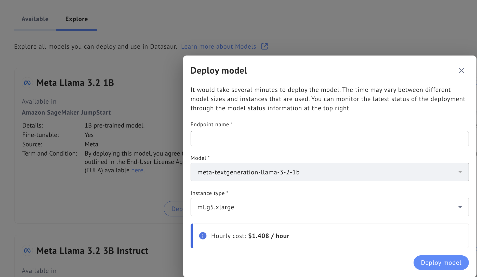The image size is (477, 277).
Task: Close the Deploy model dialog
Action: pos(461,71)
